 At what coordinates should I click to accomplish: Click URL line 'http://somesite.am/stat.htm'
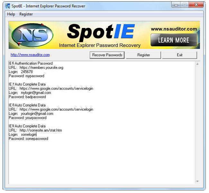coord(35,130)
